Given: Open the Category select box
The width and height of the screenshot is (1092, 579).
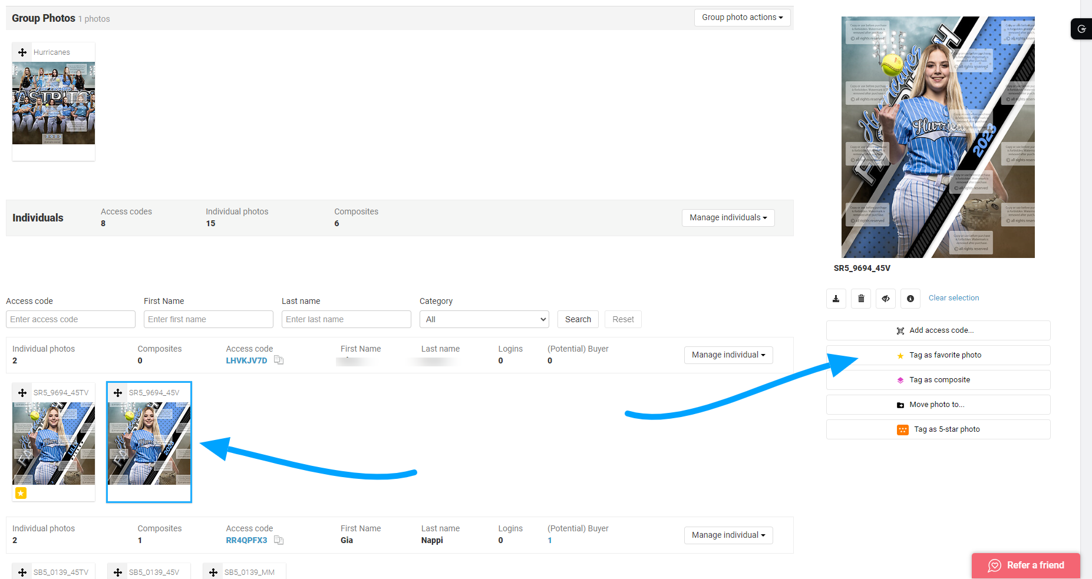Looking at the screenshot, I should point(484,319).
